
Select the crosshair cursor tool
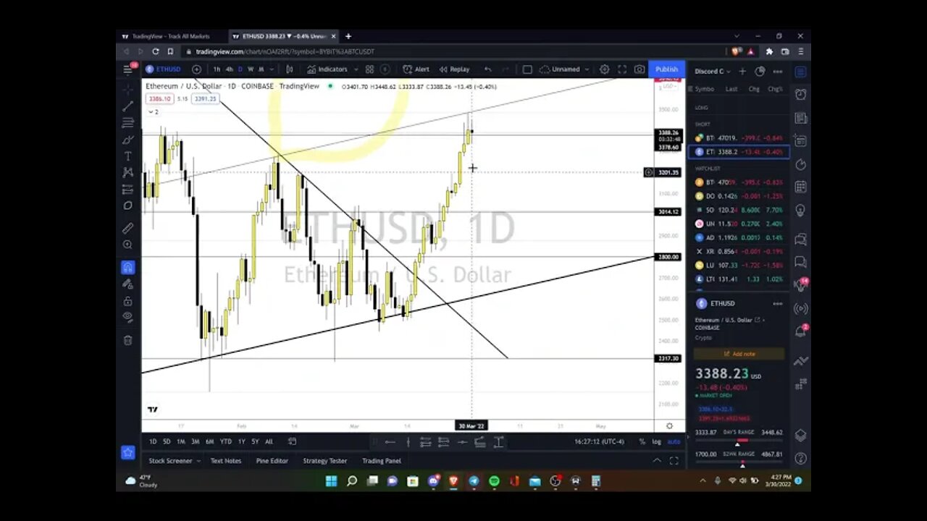[x=127, y=89]
